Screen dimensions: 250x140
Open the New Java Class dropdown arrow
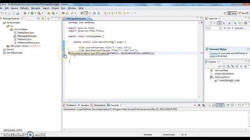[x=57, y=13]
